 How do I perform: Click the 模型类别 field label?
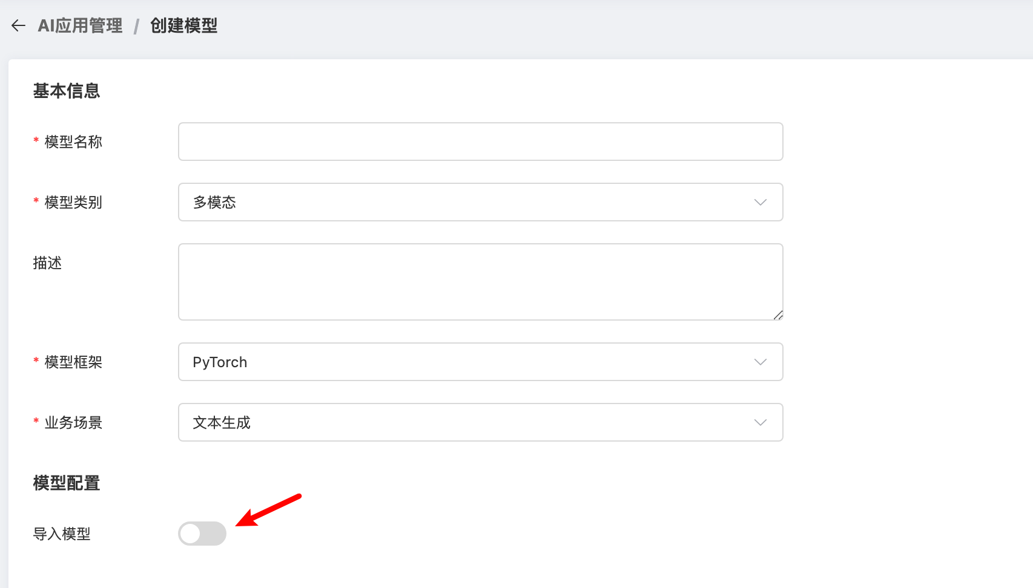(73, 202)
